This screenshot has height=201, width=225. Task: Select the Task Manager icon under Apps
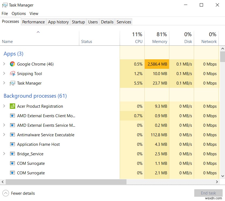(12, 83)
